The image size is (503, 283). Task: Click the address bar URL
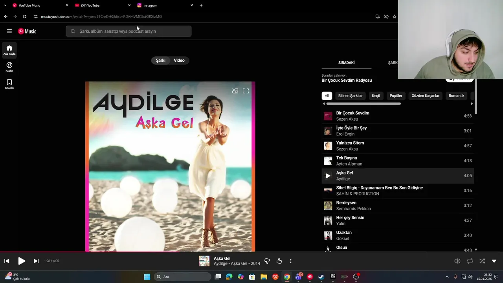click(x=101, y=17)
